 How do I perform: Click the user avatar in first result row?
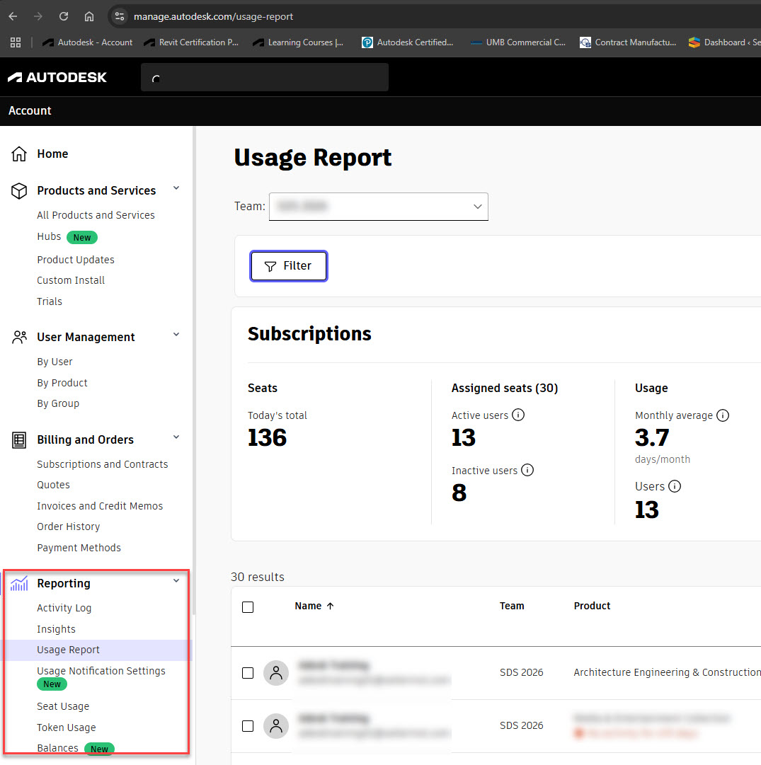(276, 673)
